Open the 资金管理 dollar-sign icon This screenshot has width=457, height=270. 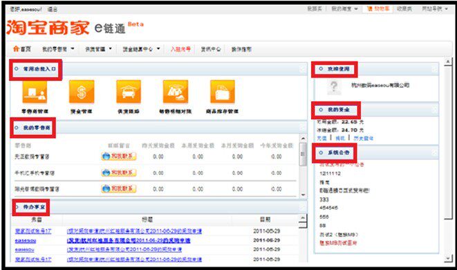click(82, 91)
